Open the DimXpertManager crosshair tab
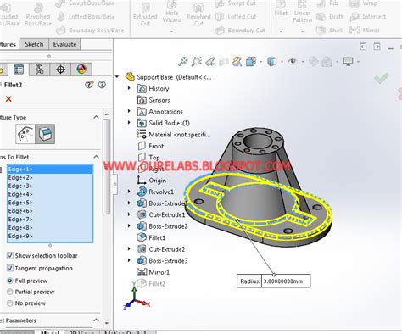Screen dimensions: 402x334 point(60,70)
